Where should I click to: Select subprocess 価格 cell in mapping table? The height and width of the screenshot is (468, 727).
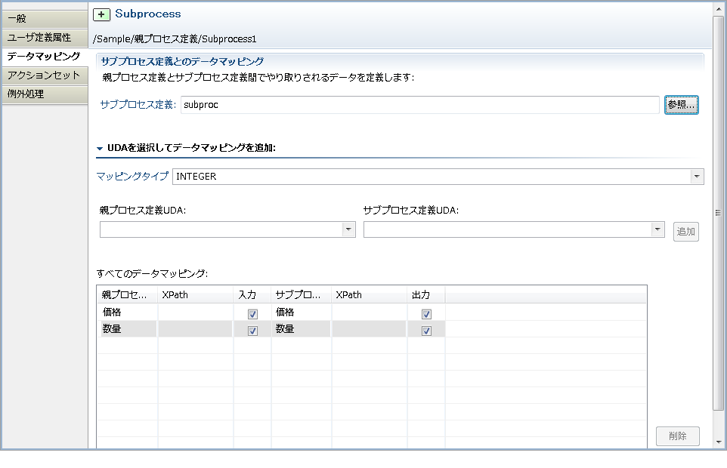click(302, 313)
